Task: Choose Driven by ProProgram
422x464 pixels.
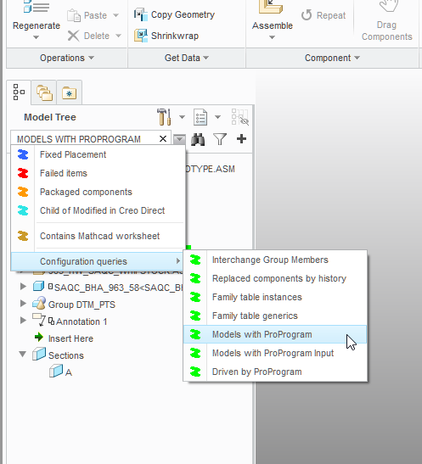Action: pyautogui.click(x=275, y=372)
